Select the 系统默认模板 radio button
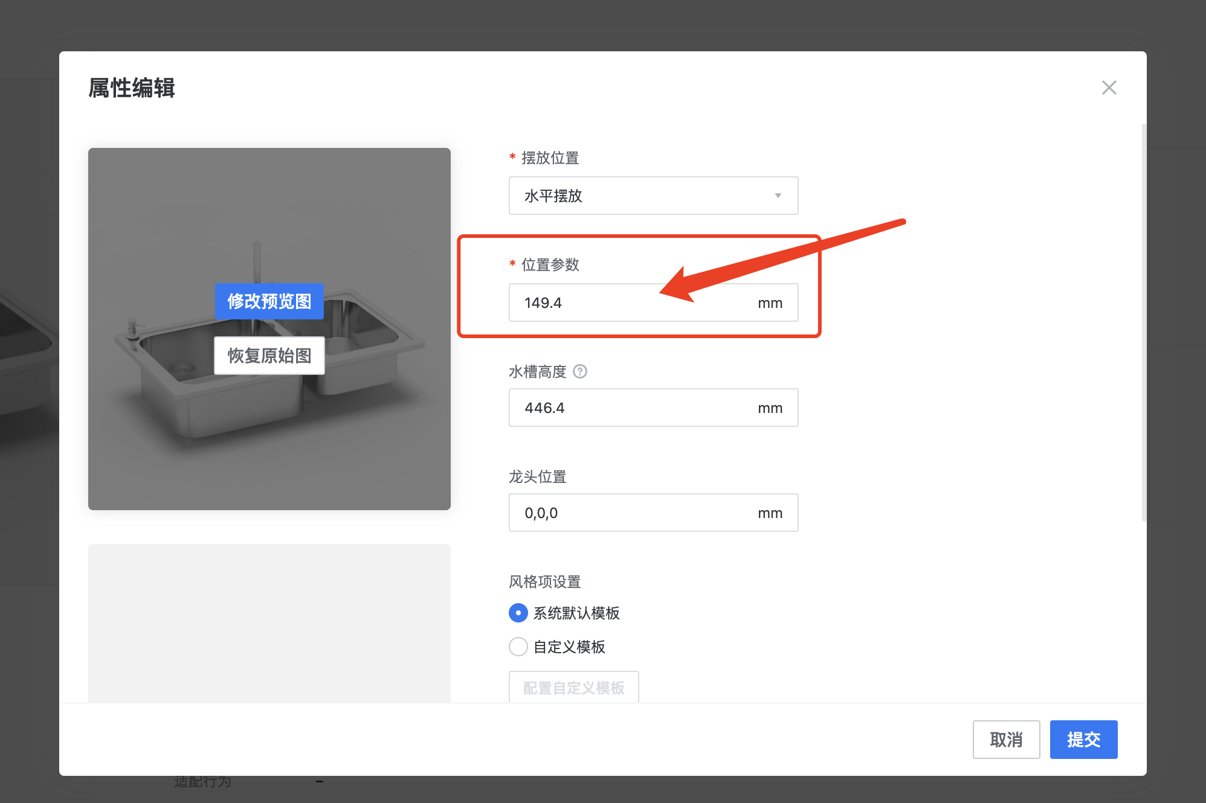Image resolution: width=1206 pixels, height=803 pixels. tap(518, 613)
